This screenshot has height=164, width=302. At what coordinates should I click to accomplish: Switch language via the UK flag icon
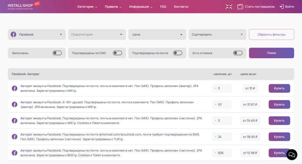tap(229, 6)
